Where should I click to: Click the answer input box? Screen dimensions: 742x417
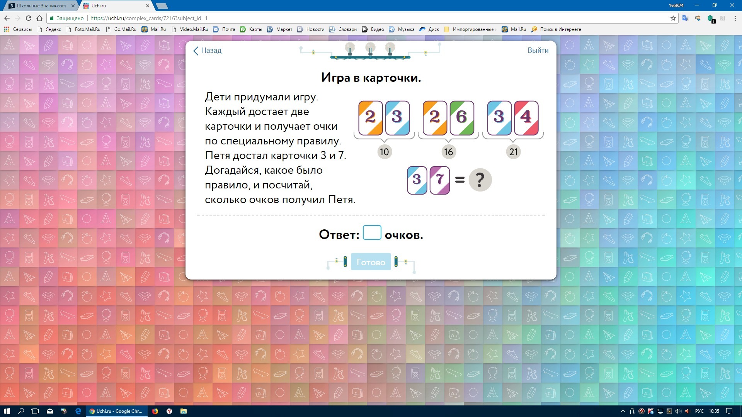[372, 233]
